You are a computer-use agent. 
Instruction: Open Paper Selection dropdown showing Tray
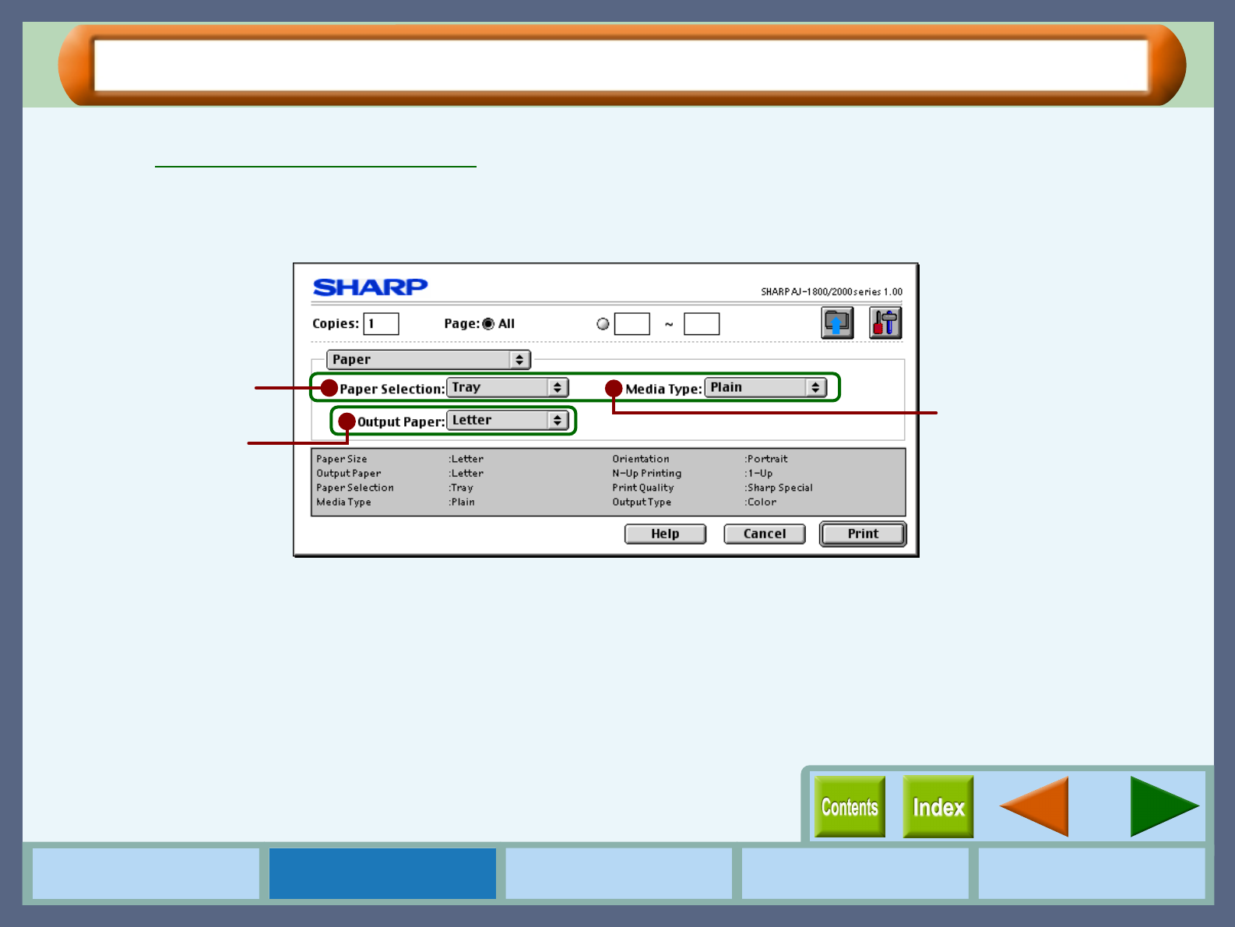tap(507, 388)
